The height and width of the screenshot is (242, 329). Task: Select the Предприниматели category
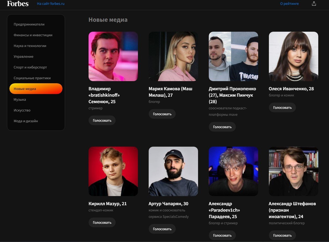coord(36,24)
